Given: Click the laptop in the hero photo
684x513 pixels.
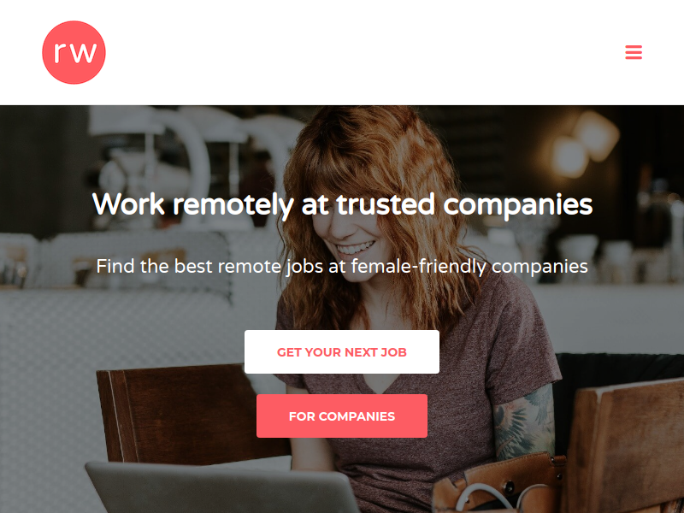Looking at the screenshot, I should (222, 487).
